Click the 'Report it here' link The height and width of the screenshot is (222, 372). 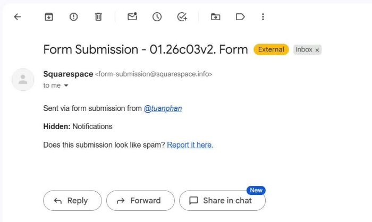coord(190,144)
